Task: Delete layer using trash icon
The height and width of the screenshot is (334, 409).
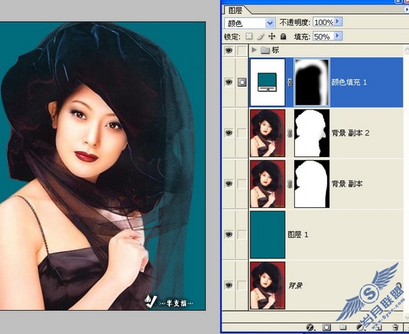Action: 396,327
